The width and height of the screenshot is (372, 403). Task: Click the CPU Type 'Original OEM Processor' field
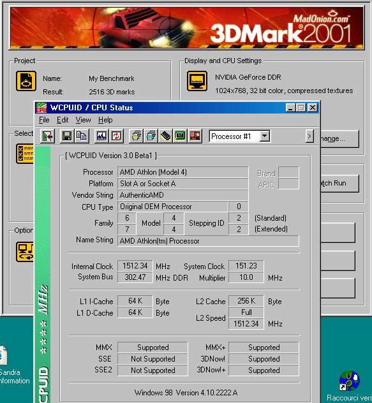173,207
